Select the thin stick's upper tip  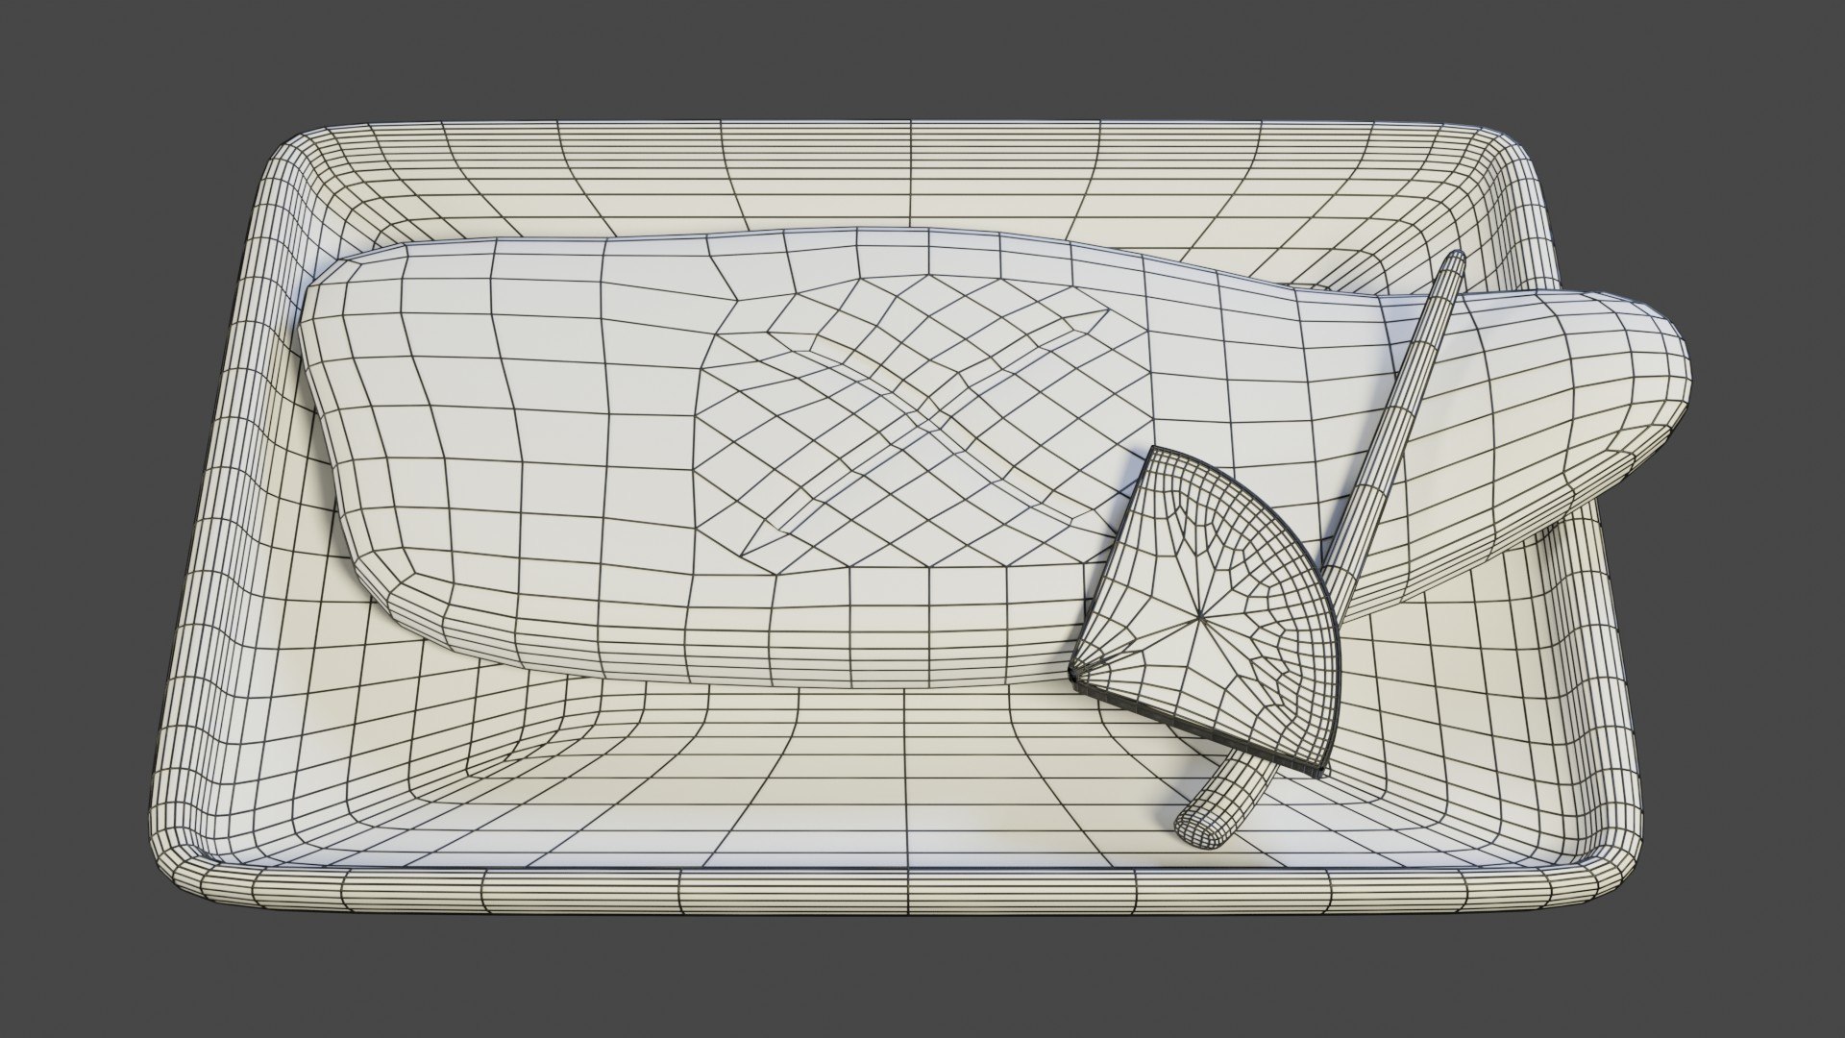(x=1456, y=259)
